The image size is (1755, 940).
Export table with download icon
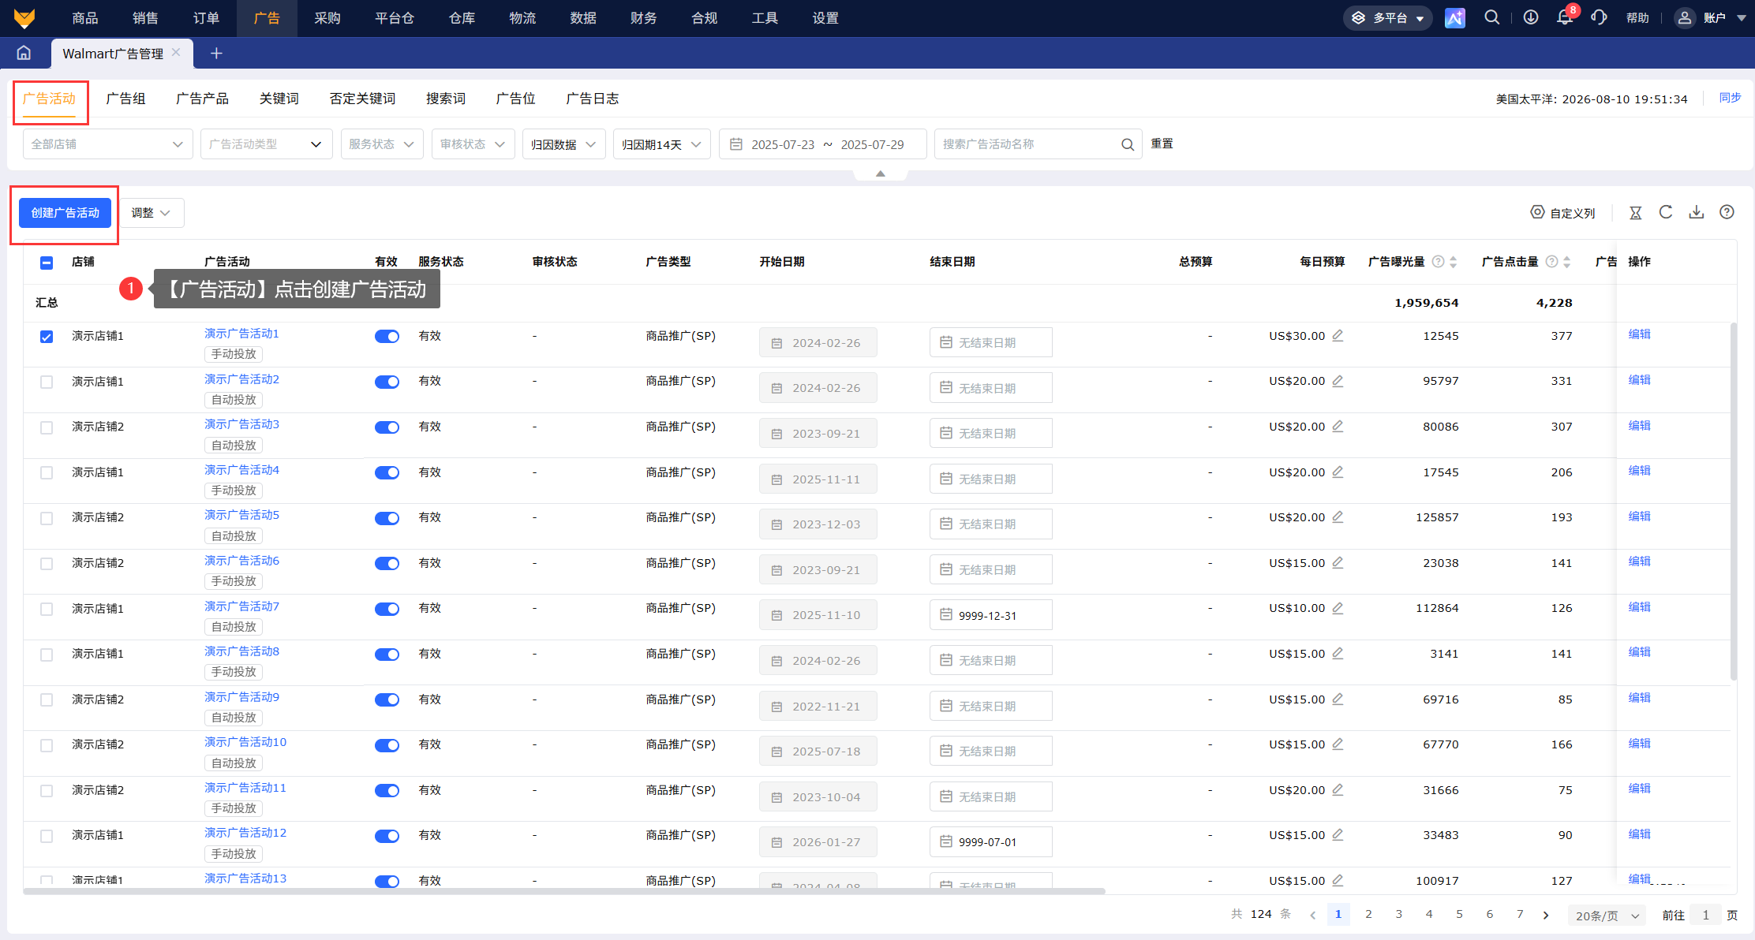point(1697,212)
